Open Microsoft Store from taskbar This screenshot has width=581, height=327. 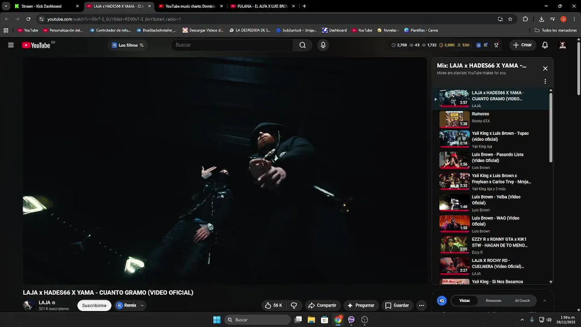pos(325,320)
